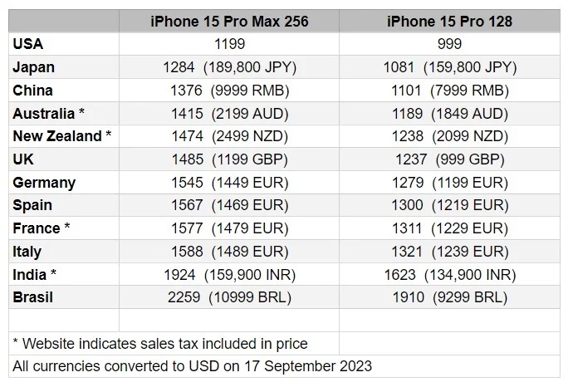Select the sales tax included footnote
Viewport: 568px width, 387px height.
point(160,344)
